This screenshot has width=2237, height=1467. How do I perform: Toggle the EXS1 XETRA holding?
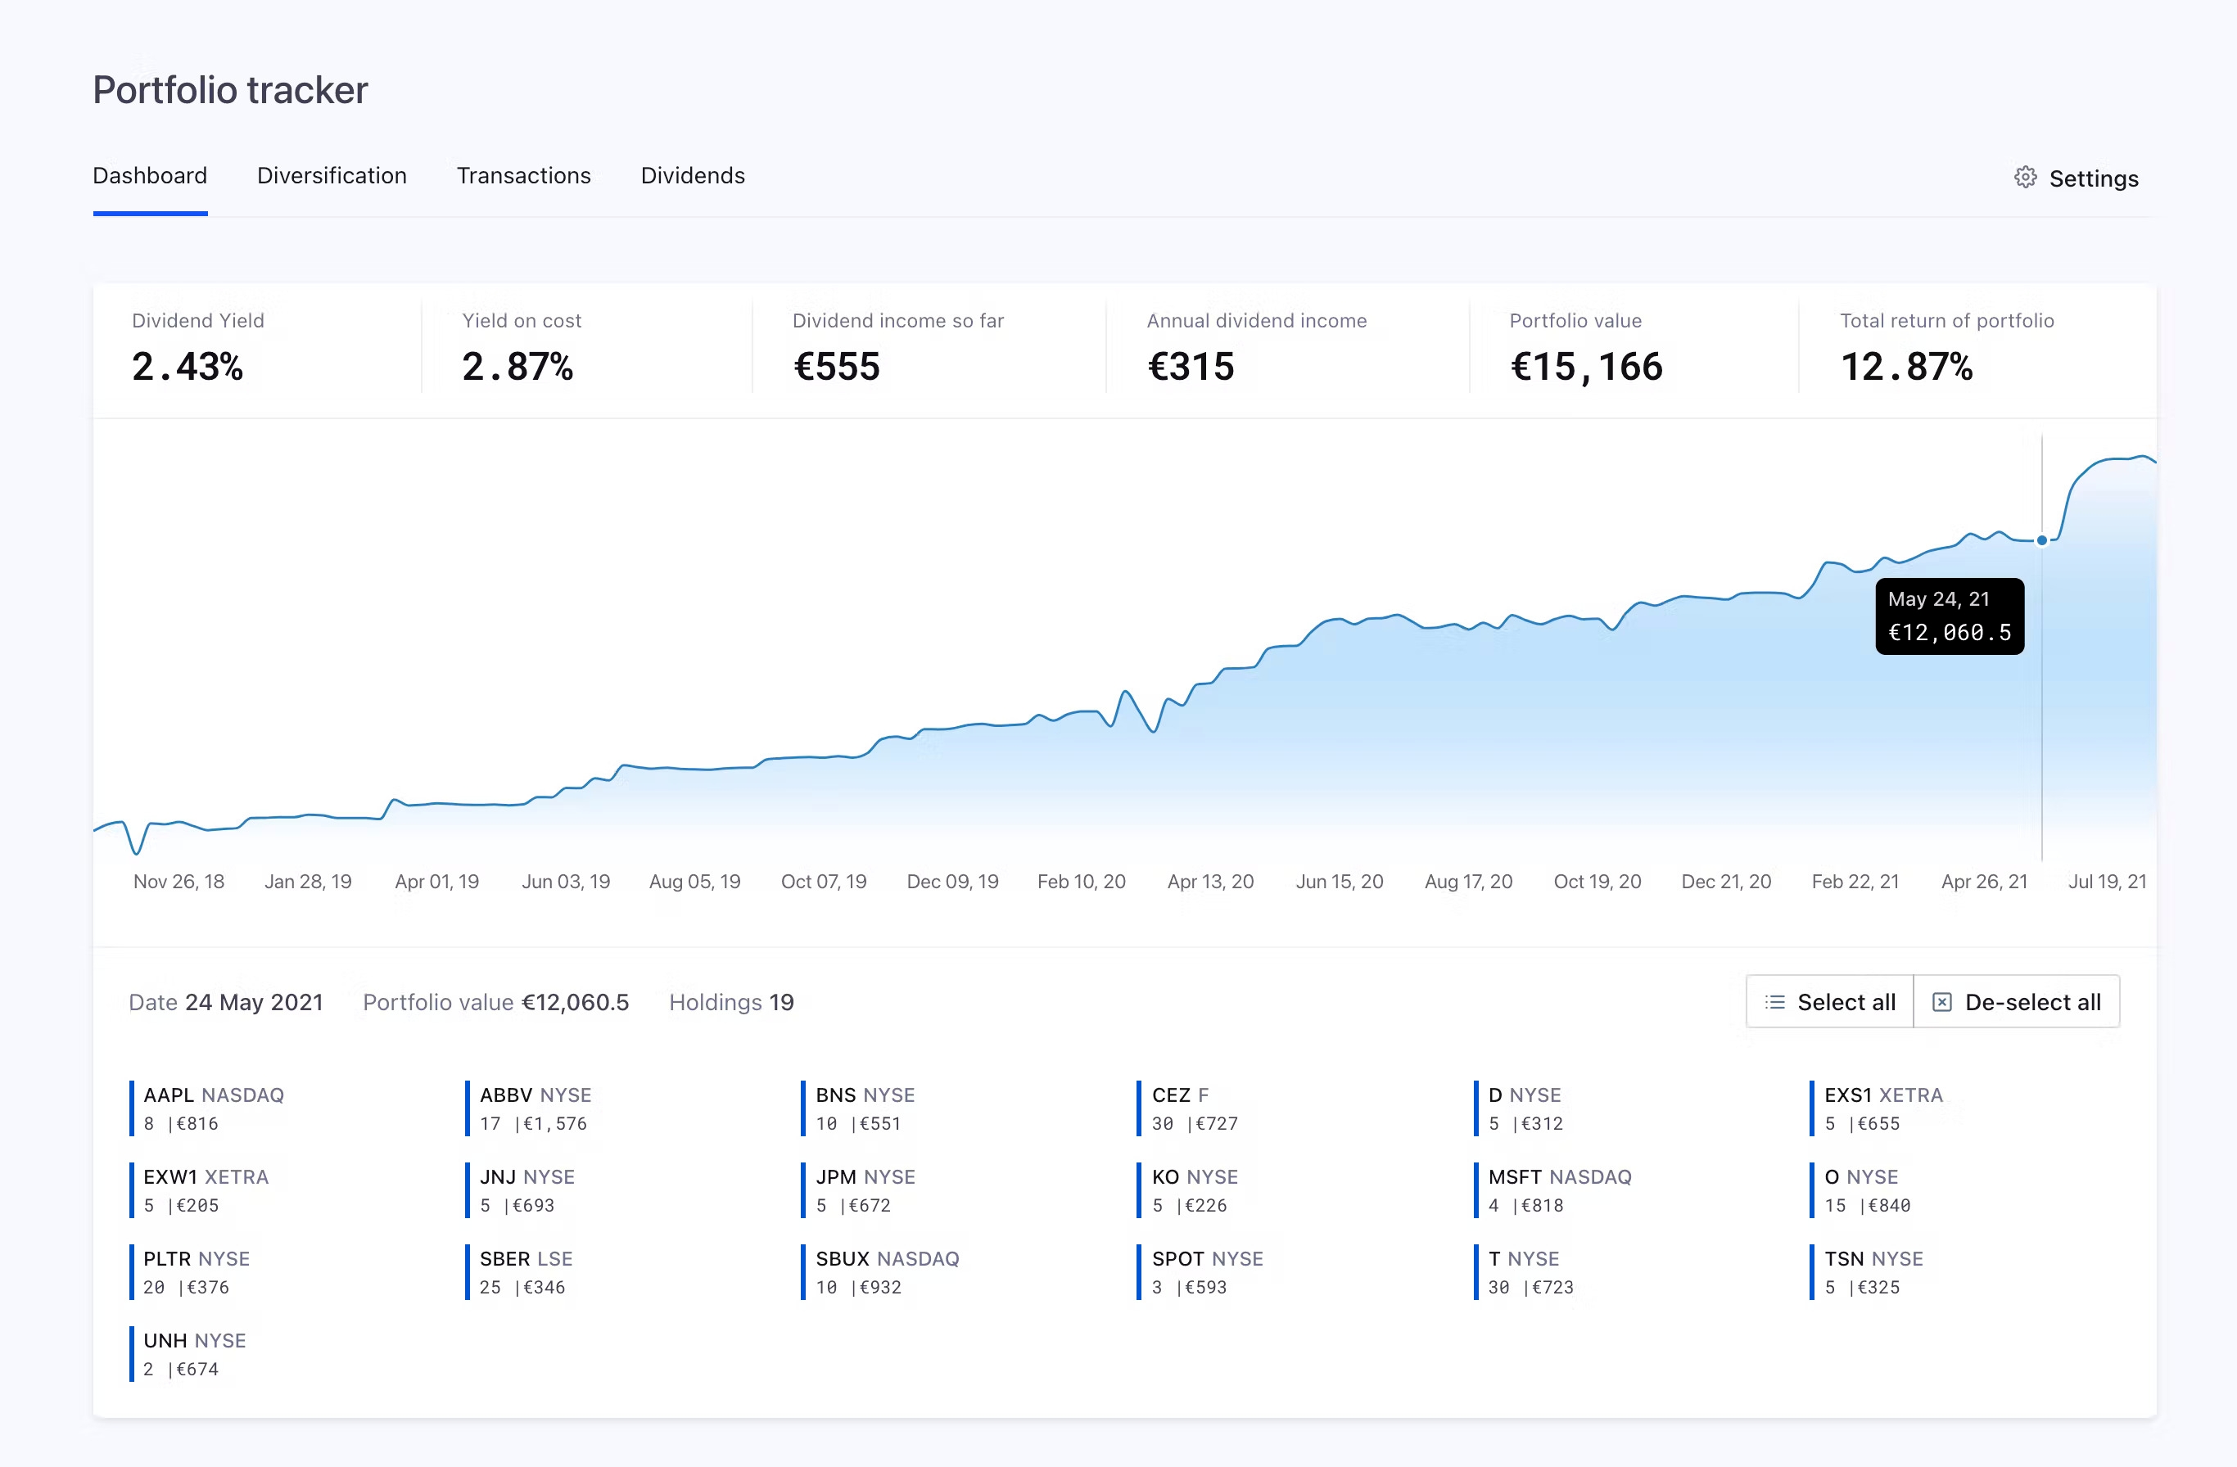[1882, 1108]
